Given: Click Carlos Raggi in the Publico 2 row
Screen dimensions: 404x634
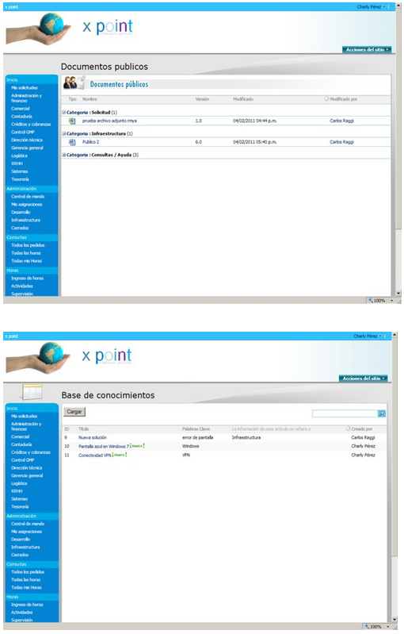Looking at the screenshot, I should point(342,142).
